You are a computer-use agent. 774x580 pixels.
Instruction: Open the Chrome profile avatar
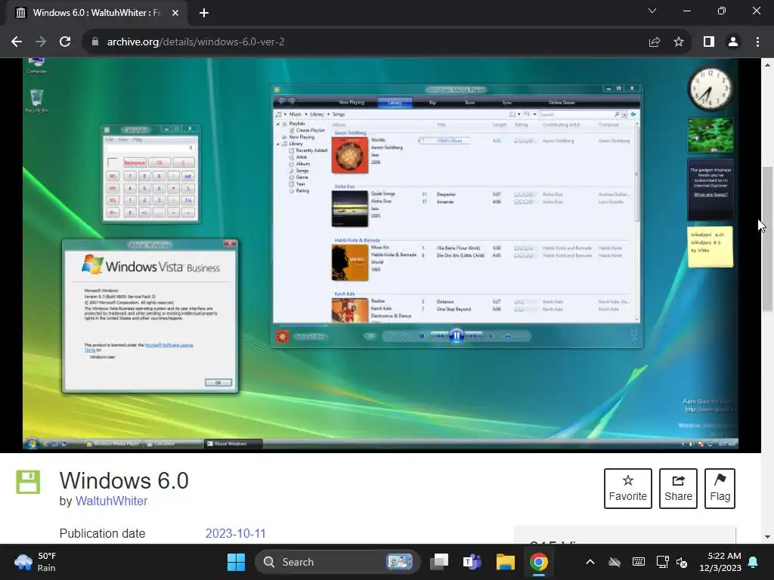click(x=733, y=42)
